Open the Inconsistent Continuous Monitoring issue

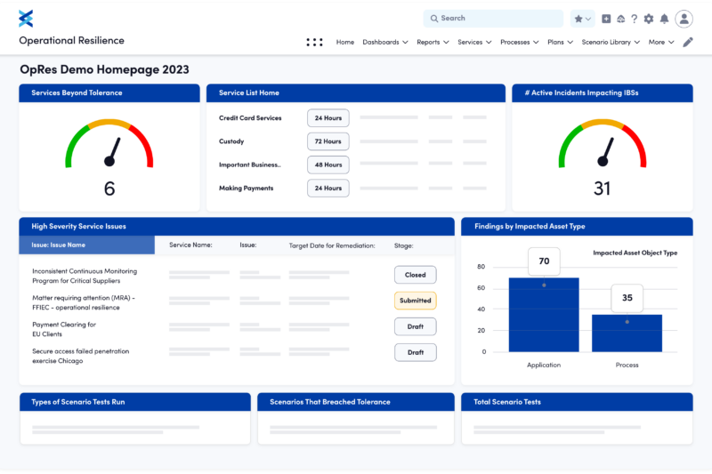[81, 275]
